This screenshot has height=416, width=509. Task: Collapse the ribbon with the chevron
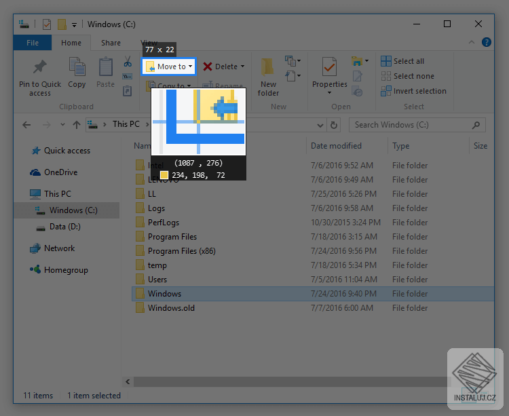pyautogui.click(x=472, y=42)
